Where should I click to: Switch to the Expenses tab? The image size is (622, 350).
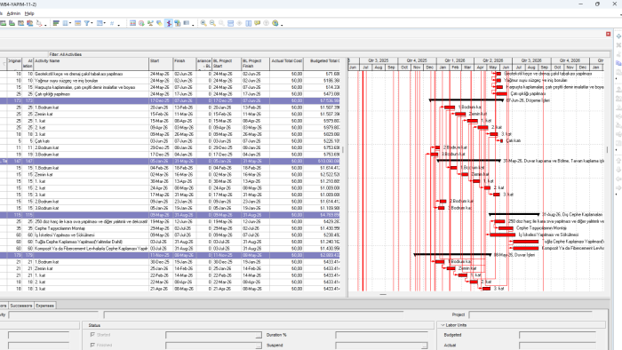44,306
